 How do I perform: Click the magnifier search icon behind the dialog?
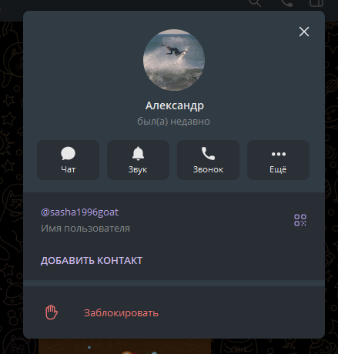coord(255,3)
